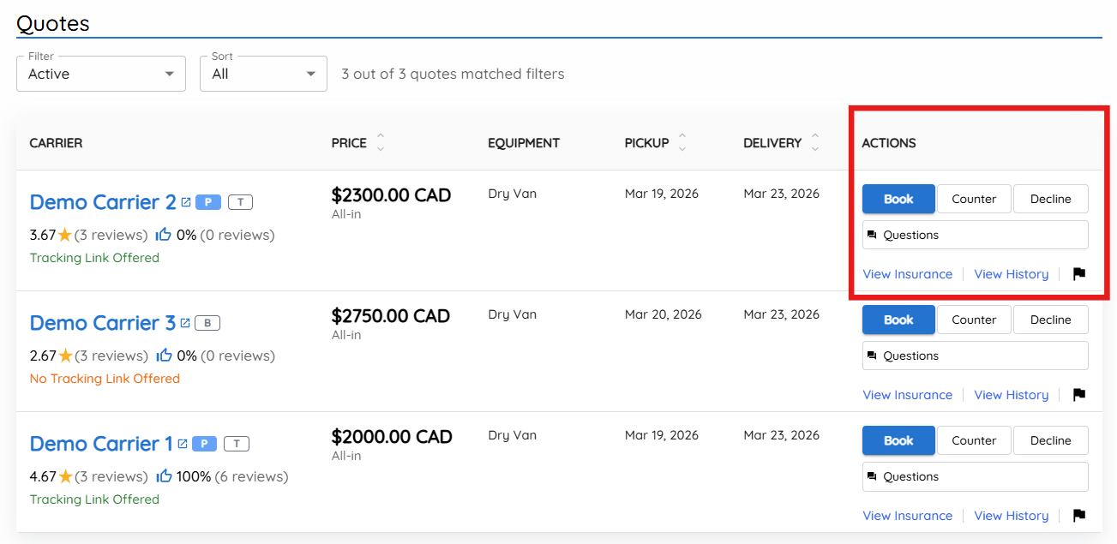Counter the Demo Carrier 1 quote
The image size is (1117, 544).
[974, 440]
